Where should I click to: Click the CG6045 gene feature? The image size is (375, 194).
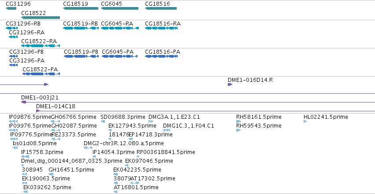[x=119, y=8]
